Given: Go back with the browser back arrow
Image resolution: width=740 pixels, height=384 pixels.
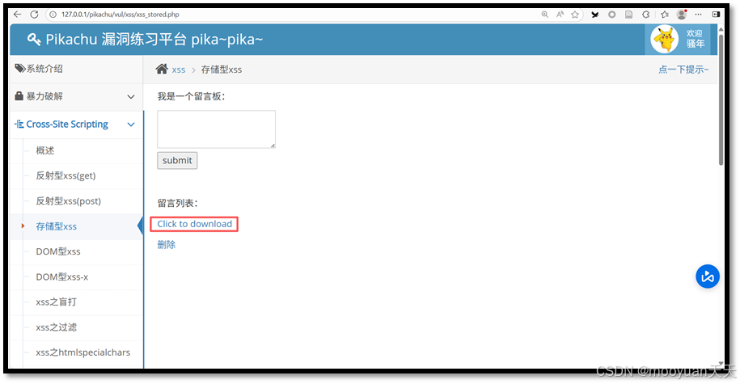Looking at the screenshot, I should [x=18, y=15].
